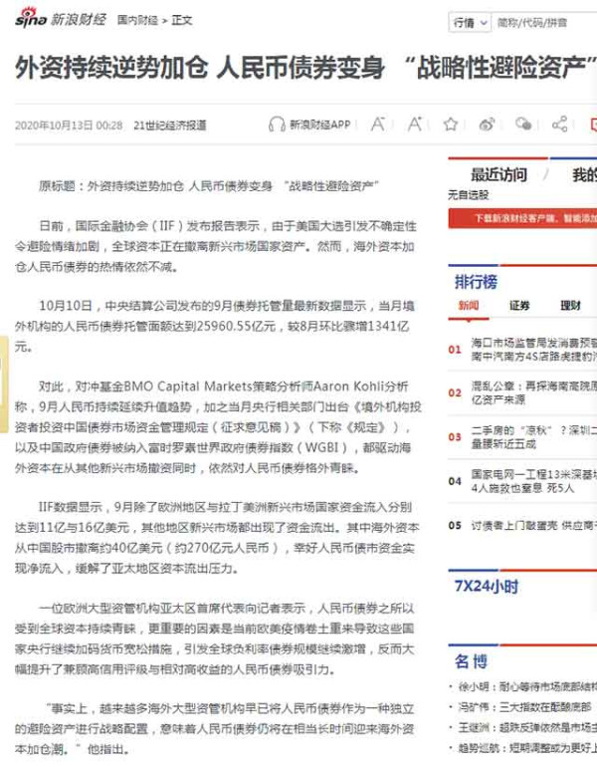The image size is (597, 767).
Task: Click the Sina Finance logo
Action: pyautogui.click(x=60, y=19)
